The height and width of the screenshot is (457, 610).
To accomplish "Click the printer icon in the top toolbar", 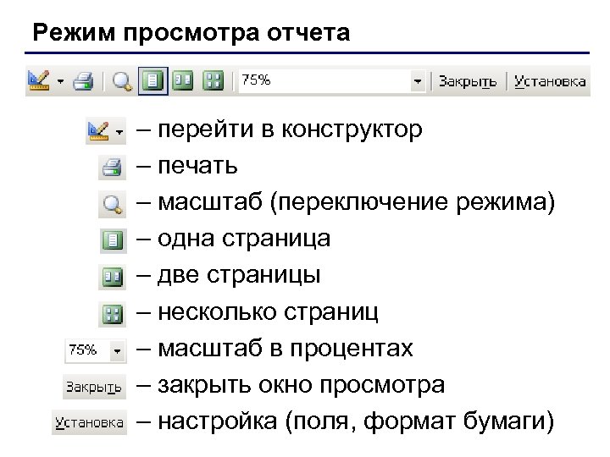I will click(x=84, y=81).
